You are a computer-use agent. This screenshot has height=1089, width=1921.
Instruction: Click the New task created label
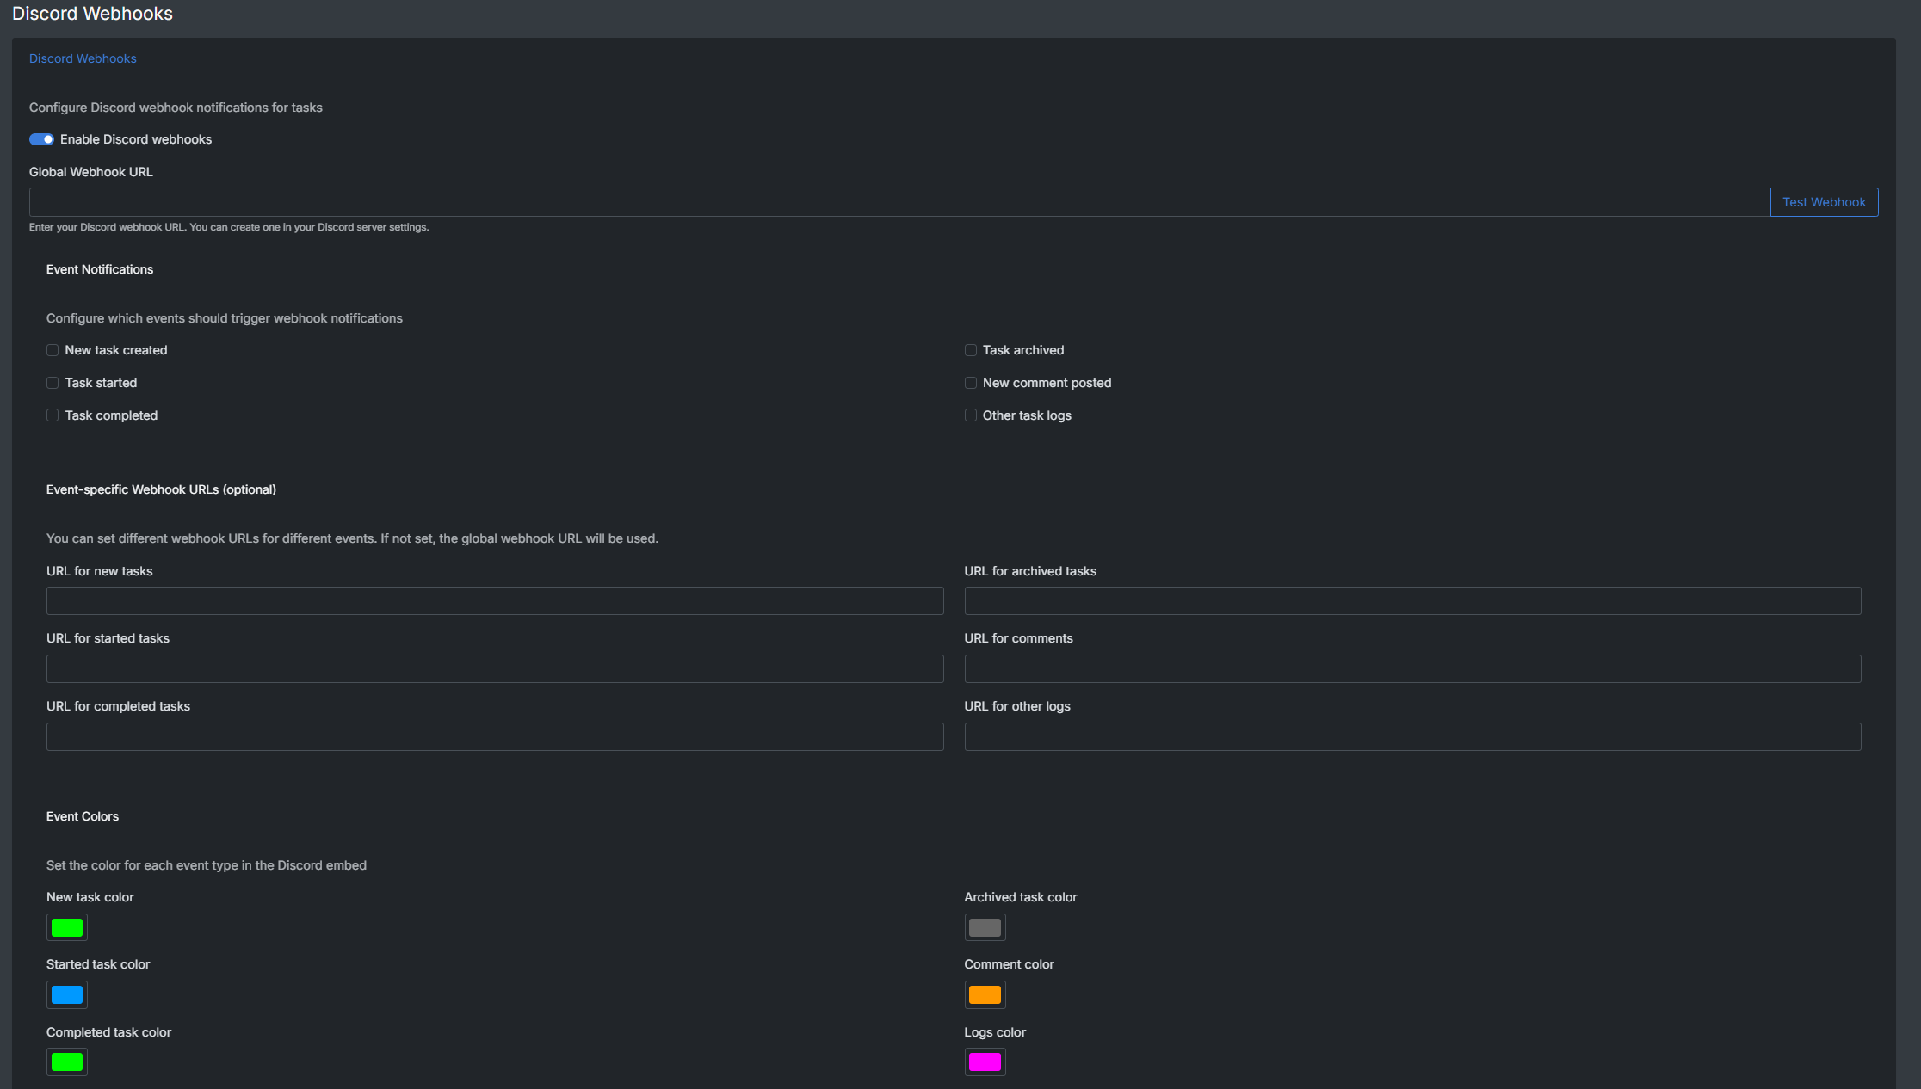pos(116,350)
